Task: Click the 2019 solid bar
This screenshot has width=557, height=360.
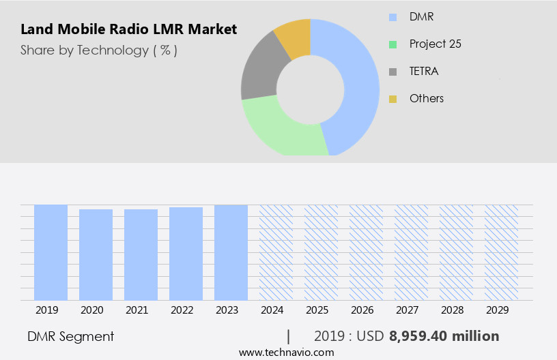Action: [51, 252]
